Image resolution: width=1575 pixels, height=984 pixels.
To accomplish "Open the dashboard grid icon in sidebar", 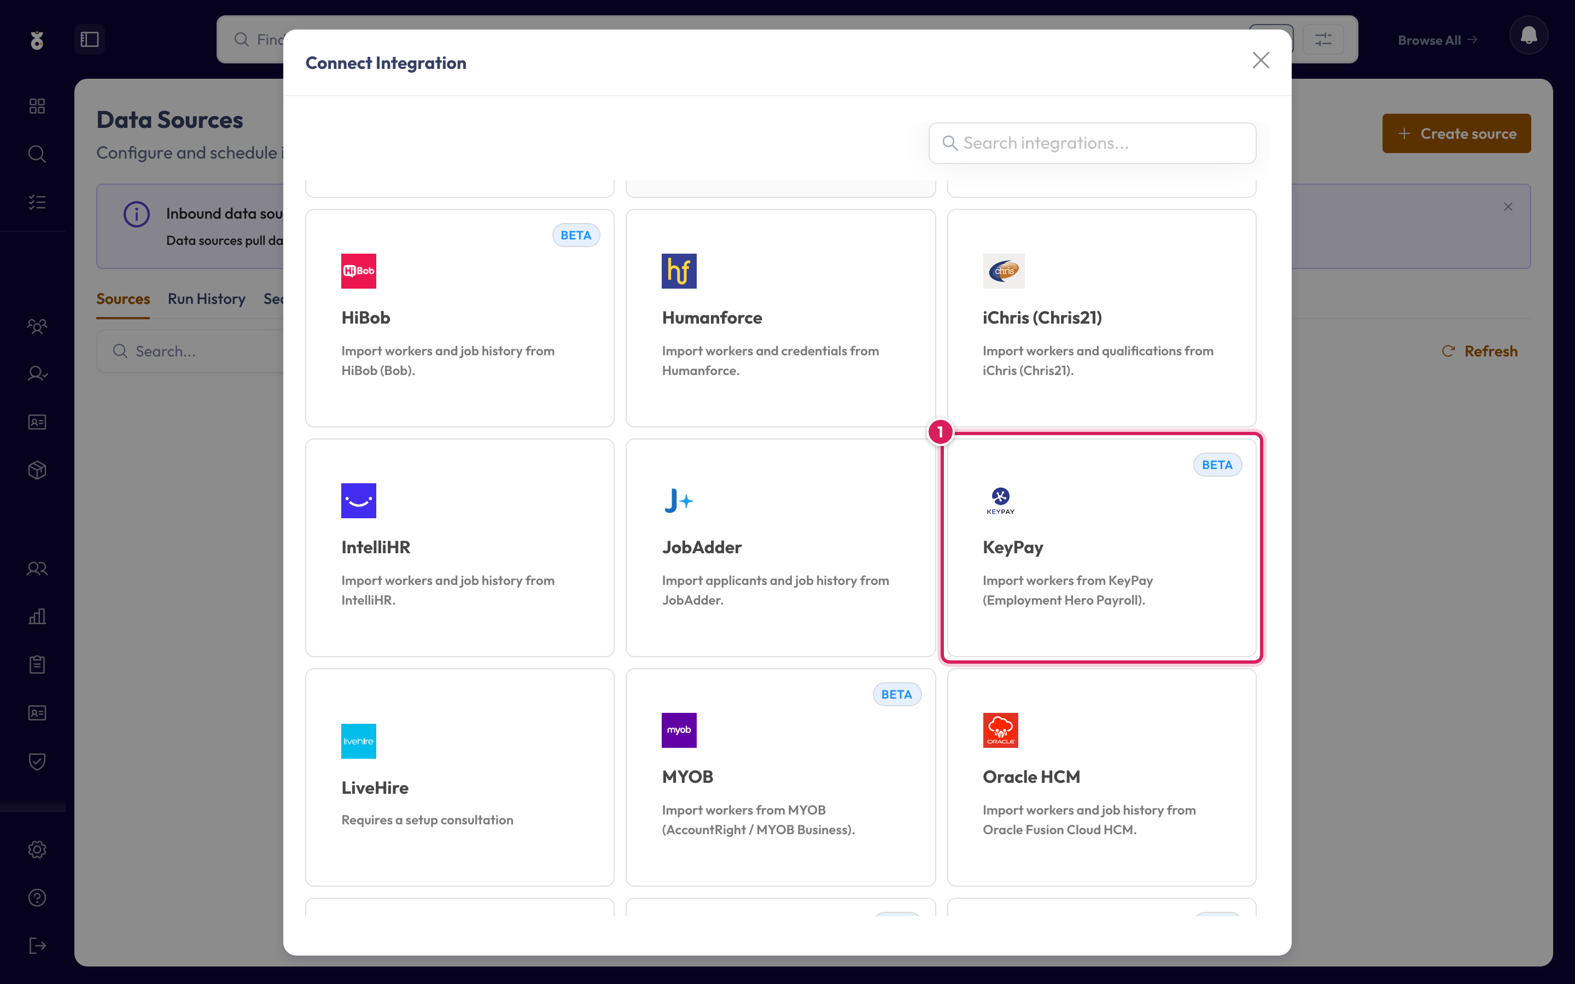I will pyautogui.click(x=37, y=106).
